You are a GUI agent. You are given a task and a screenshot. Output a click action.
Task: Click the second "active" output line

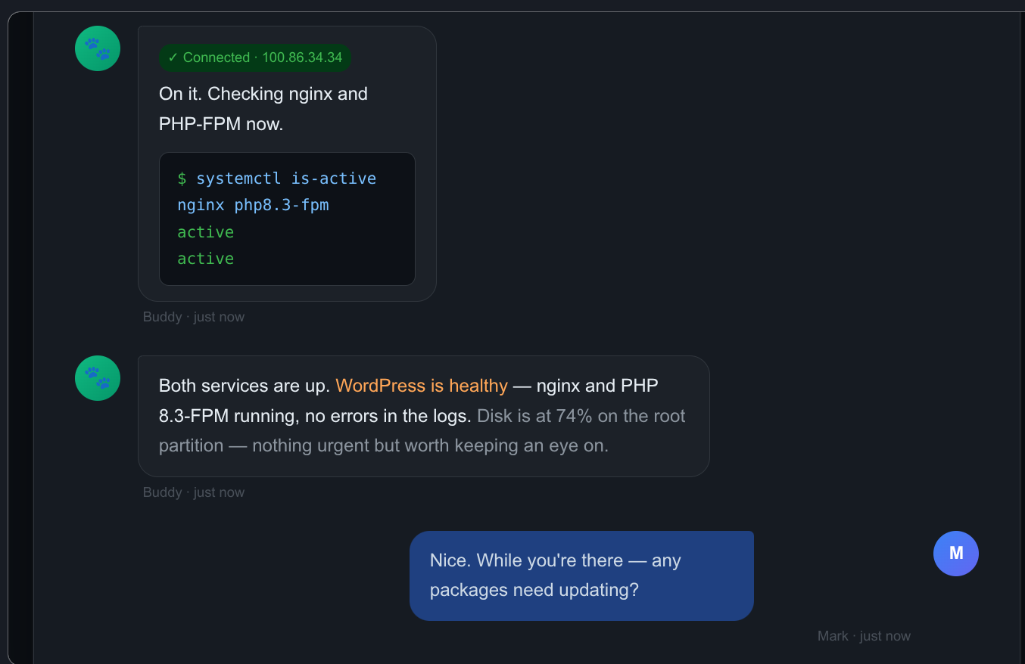point(205,259)
